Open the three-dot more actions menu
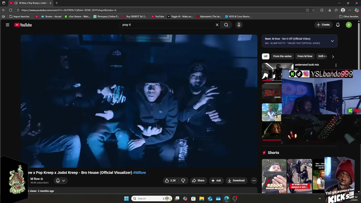Image resolution: width=361 pixels, height=203 pixels. click(254, 180)
